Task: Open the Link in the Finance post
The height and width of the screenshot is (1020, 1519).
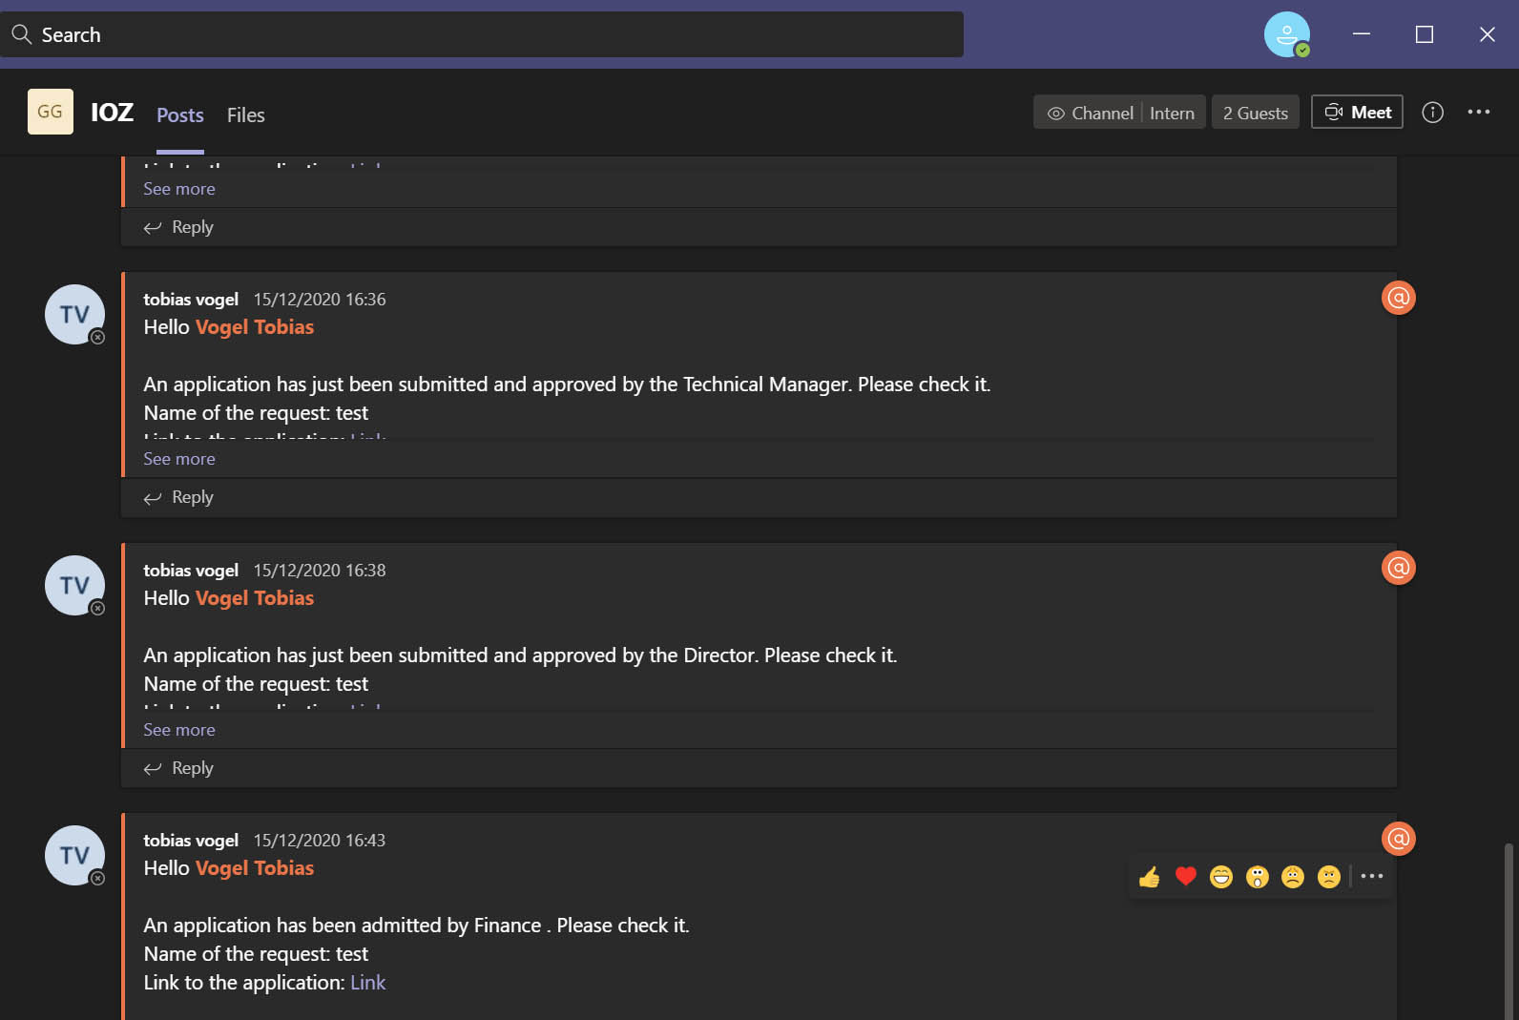Action: click(x=368, y=983)
